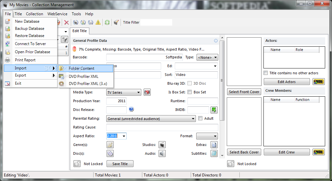332x181 pixels.
Task: Select DVD Profiler XML import option
Action: point(85,76)
